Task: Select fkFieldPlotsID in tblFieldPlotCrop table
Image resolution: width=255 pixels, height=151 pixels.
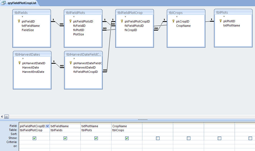Action: tap(134, 26)
